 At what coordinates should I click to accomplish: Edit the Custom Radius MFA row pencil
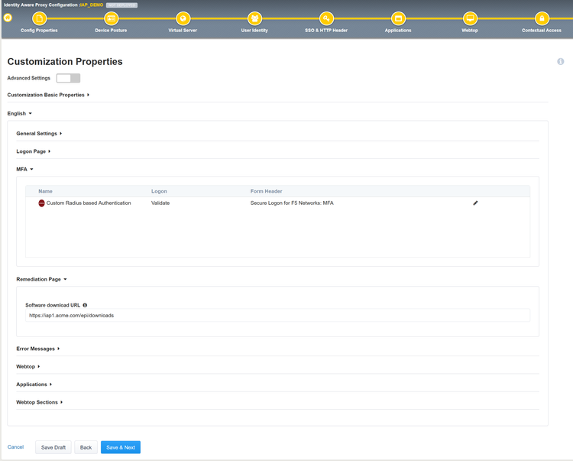click(475, 203)
